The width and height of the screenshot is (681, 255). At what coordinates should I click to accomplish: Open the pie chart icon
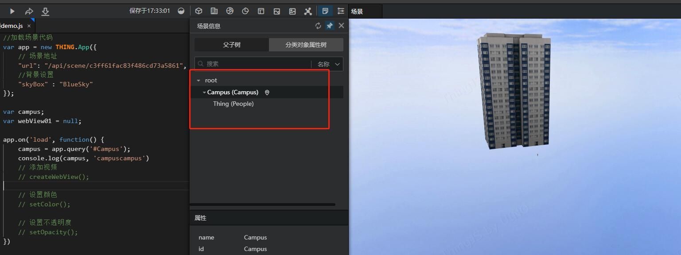(245, 11)
